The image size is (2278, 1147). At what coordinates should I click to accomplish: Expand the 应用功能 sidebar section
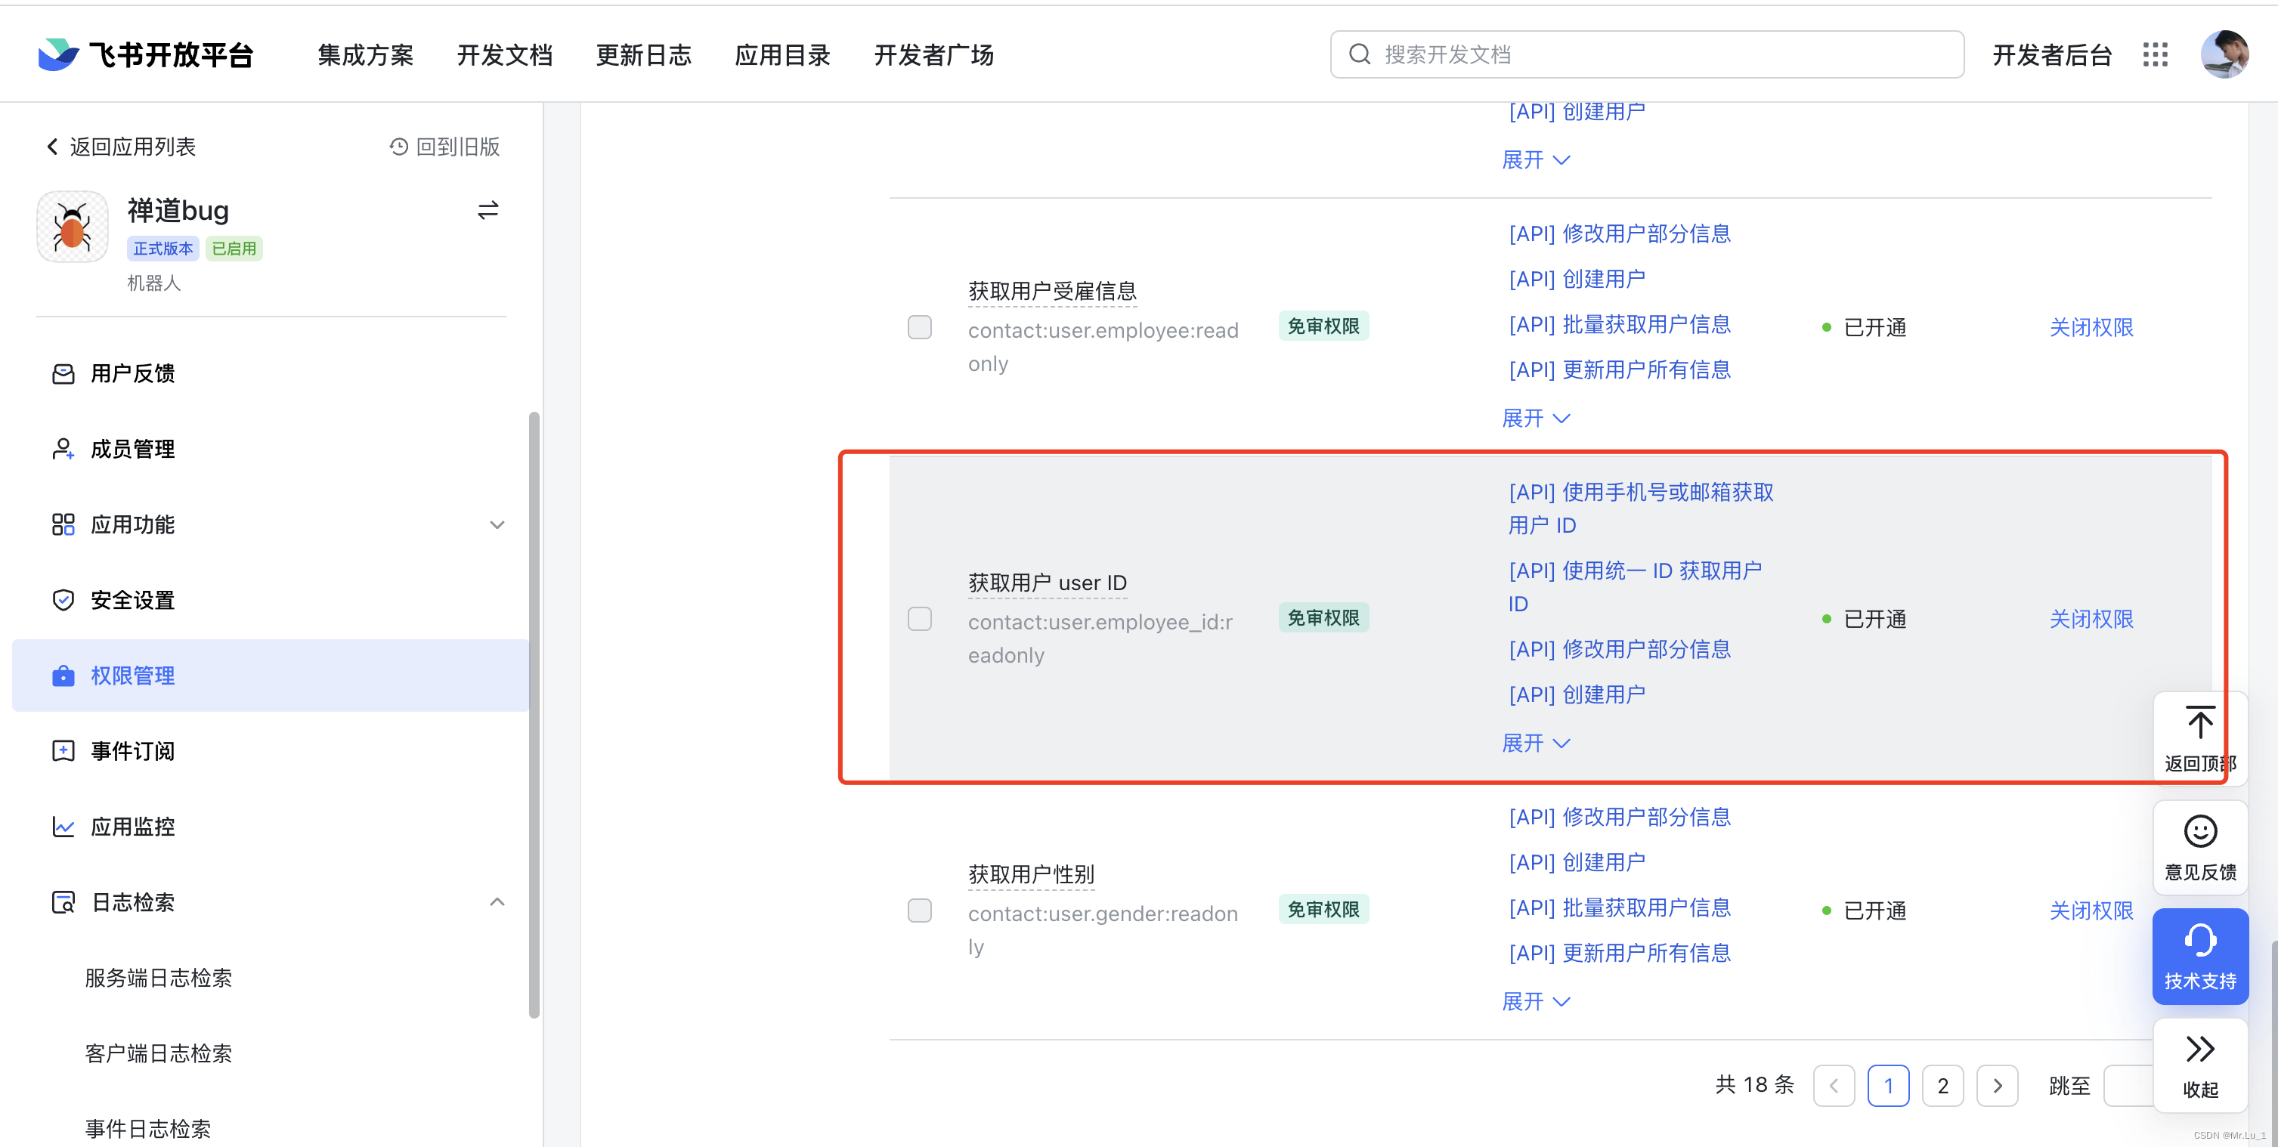(497, 524)
